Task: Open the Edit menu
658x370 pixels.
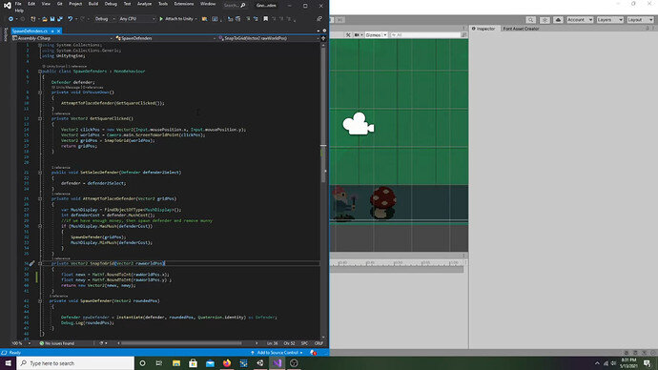Action: 31,4
